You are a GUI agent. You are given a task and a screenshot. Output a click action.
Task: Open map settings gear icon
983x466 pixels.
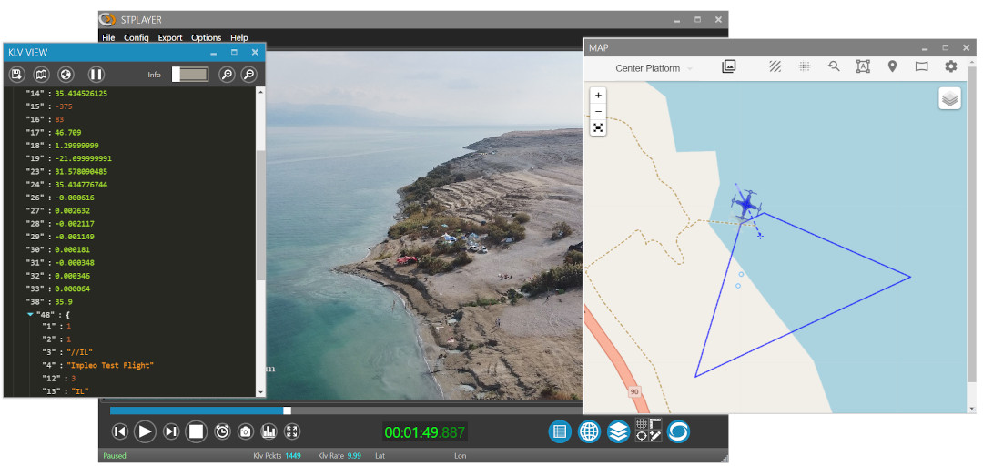[950, 66]
